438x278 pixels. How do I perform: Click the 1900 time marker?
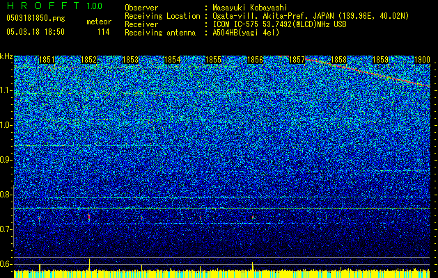[x=422, y=60]
